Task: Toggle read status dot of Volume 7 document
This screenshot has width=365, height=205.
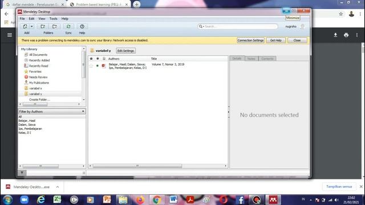Action: click(98, 66)
